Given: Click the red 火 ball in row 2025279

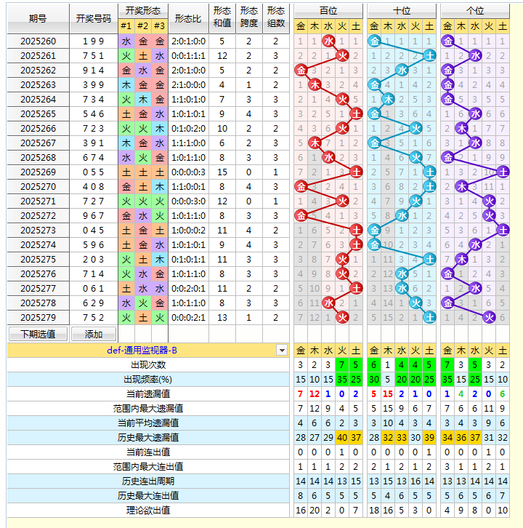Looking at the screenshot, I should coord(342,317).
